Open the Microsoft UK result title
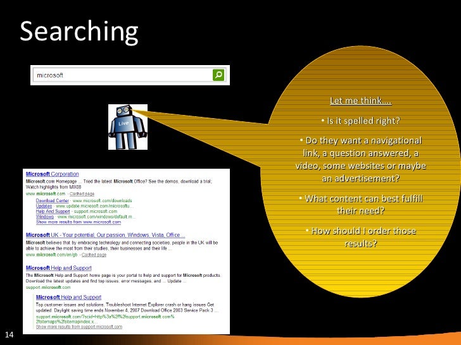The width and height of the screenshot is (461, 345). pos(105,235)
